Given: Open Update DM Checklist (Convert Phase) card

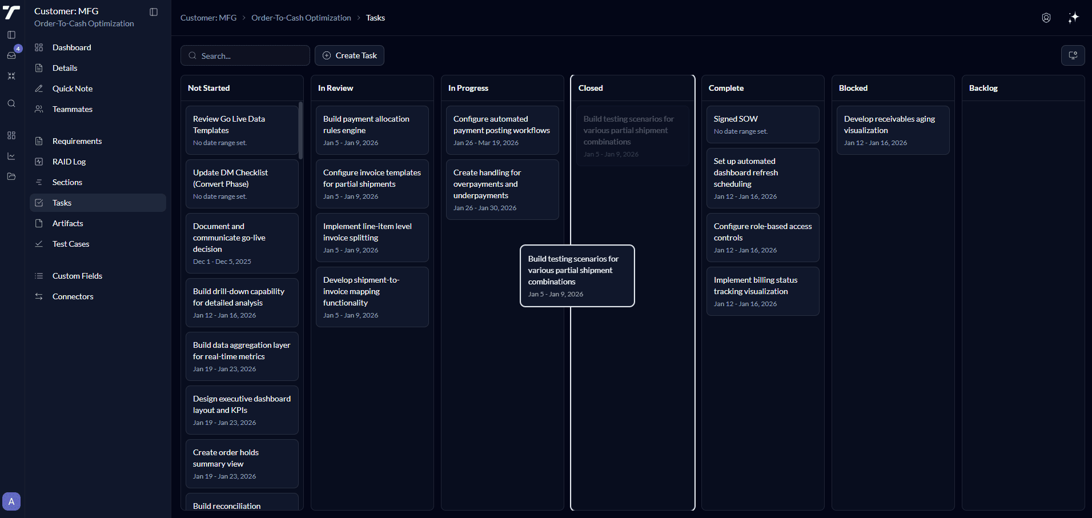Looking at the screenshot, I should click(242, 184).
